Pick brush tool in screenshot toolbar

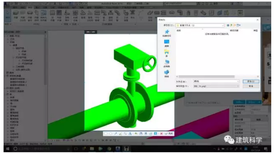(121, 134)
